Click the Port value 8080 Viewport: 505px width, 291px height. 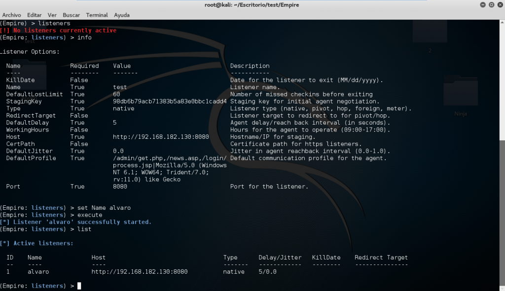point(120,187)
